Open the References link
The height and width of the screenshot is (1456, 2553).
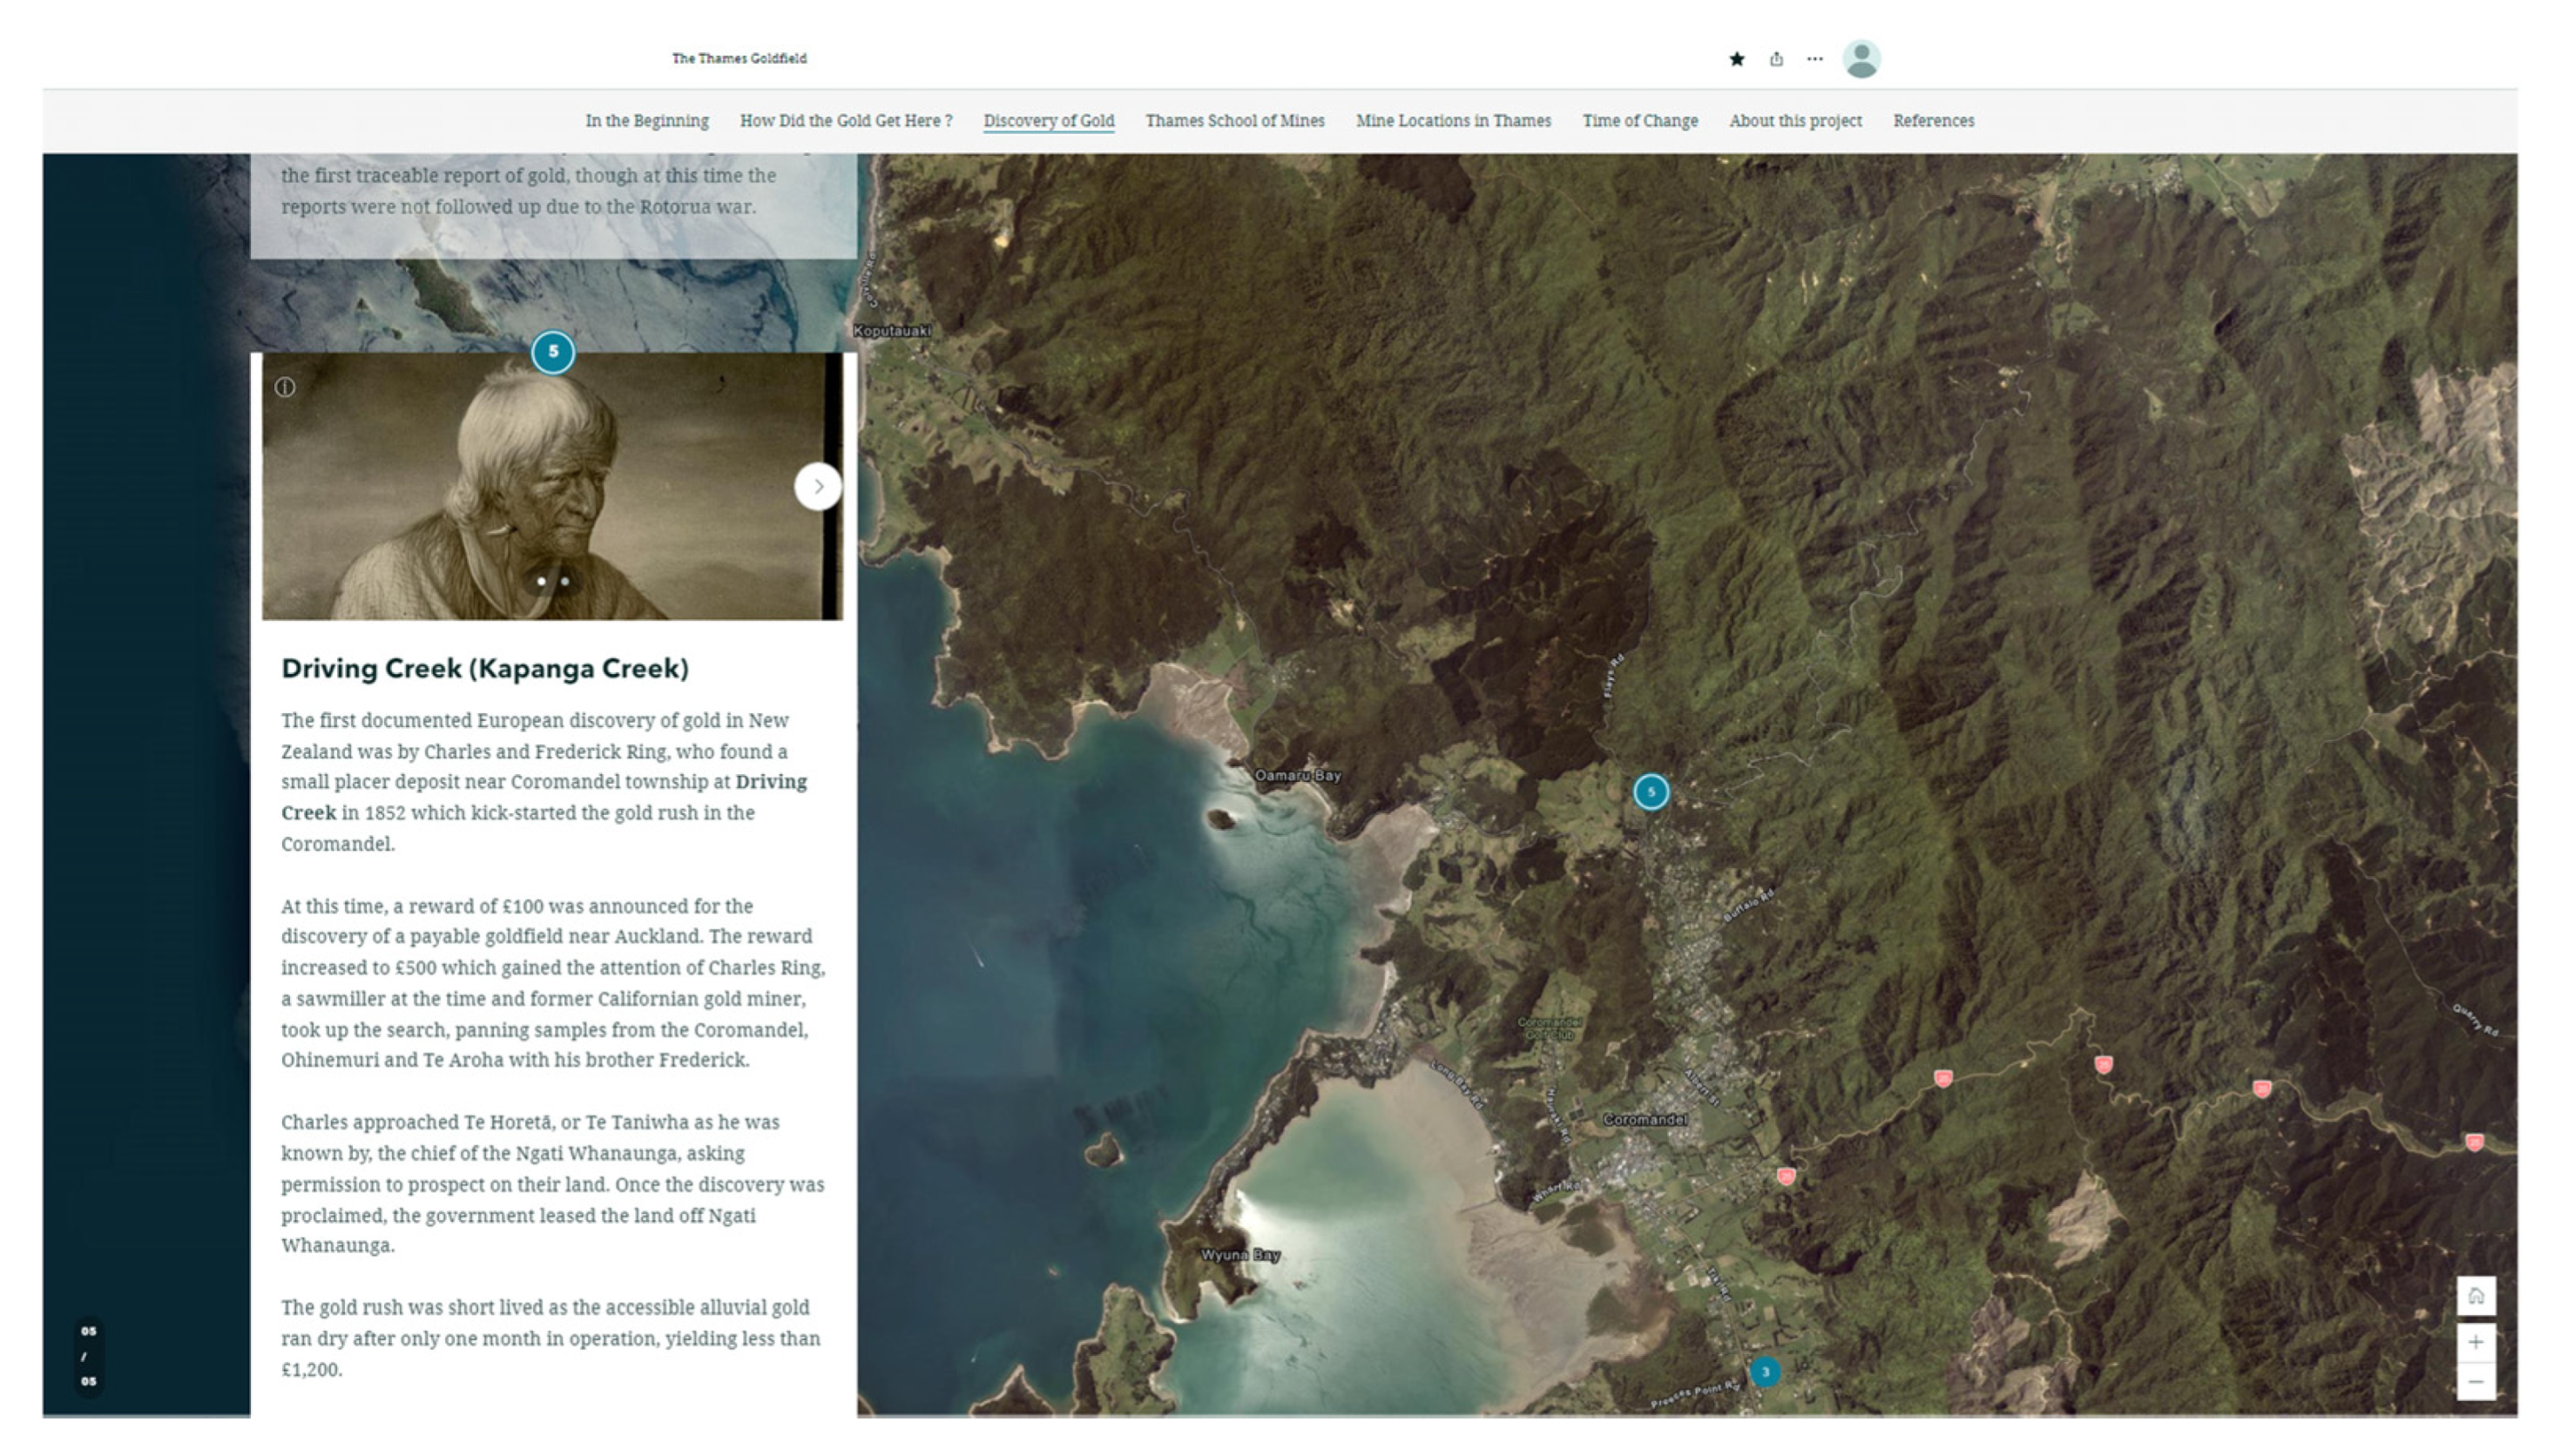click(1932, 121)
